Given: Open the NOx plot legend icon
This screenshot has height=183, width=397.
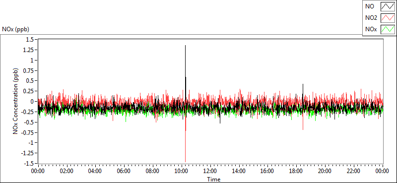Looking at the screenshot, I should click(x=388, y=29).
